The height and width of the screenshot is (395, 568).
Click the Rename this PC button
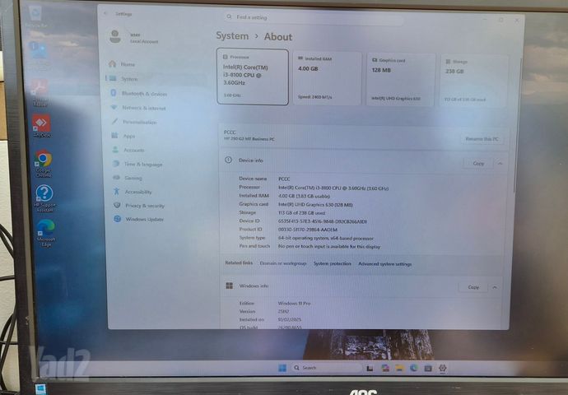pyautogui.click(x=482, y=139)
